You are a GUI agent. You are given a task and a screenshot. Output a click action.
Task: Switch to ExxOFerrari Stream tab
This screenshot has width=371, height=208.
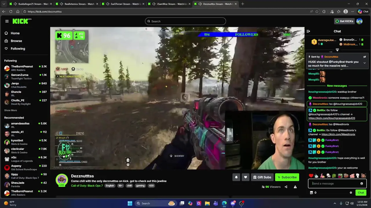coord(123,4)
